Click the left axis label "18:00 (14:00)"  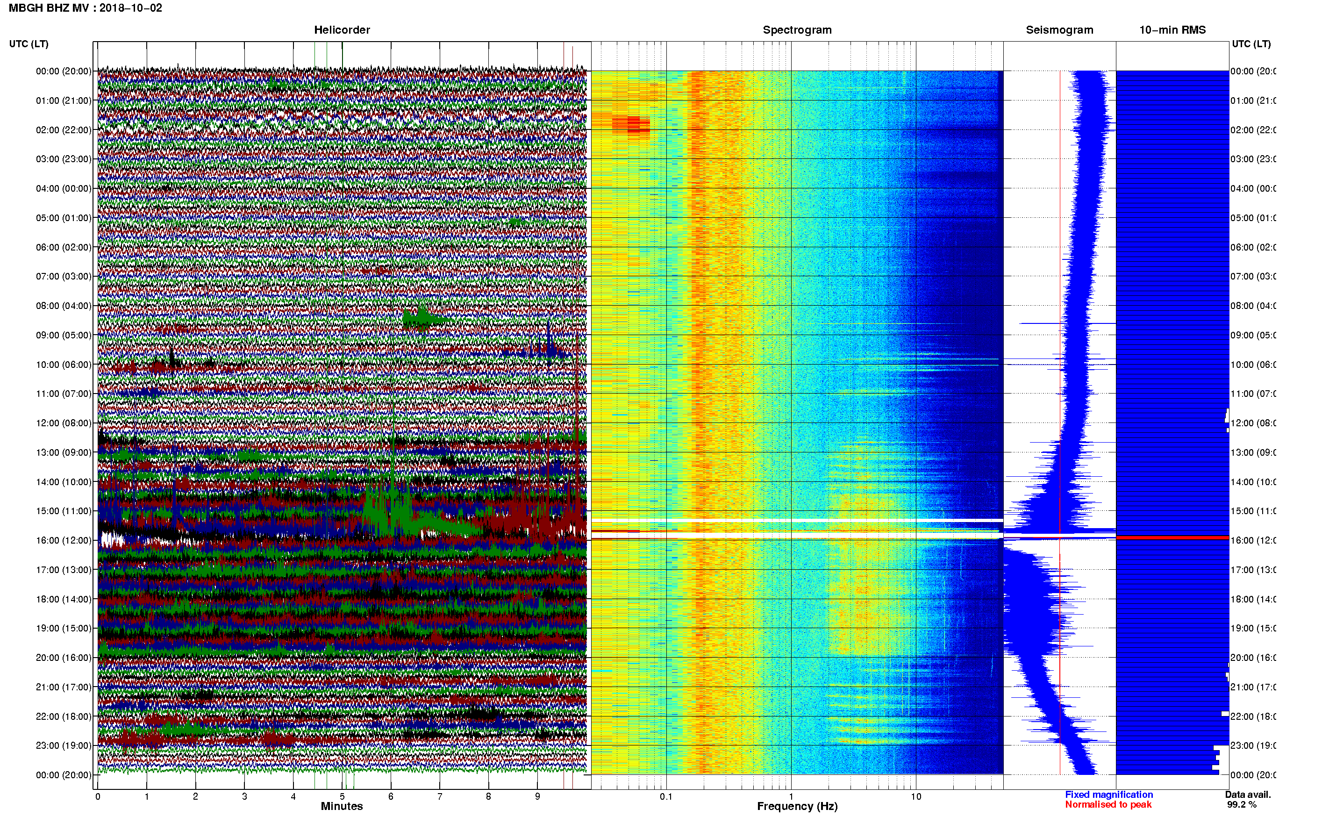(64, 599)
